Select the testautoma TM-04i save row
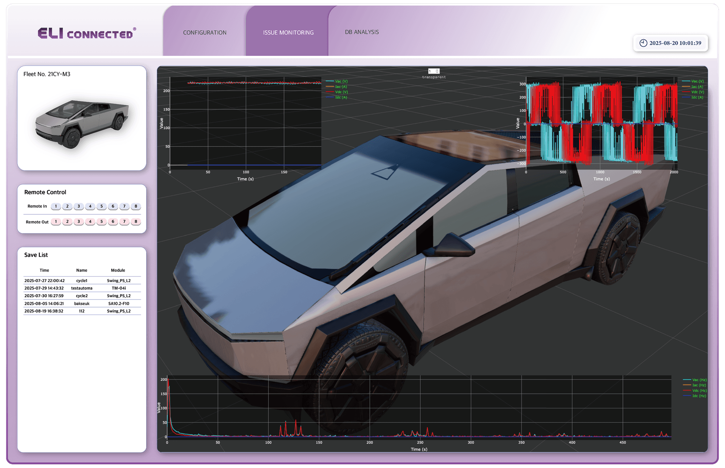The height and width of the screenshot is (468, 725). pyautogui.click(x=82, y=288)
